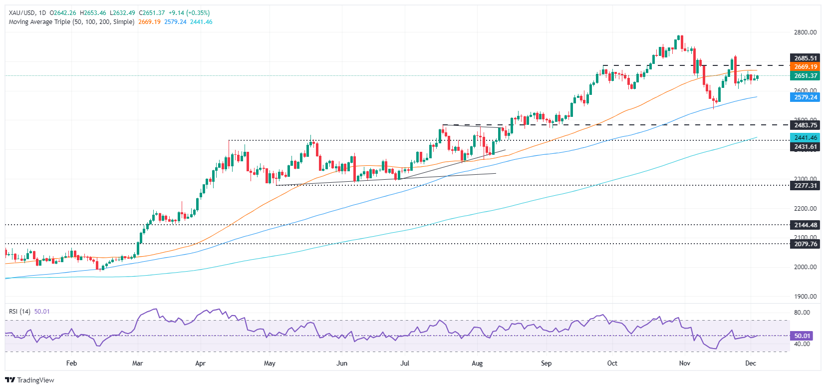Click the Feb label on time axis
This screenshot has height=389, width=826.
[71, 364]
